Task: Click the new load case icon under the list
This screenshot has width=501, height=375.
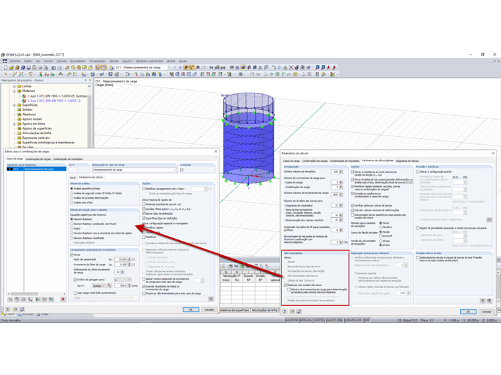Action: [x=11, y=299]
